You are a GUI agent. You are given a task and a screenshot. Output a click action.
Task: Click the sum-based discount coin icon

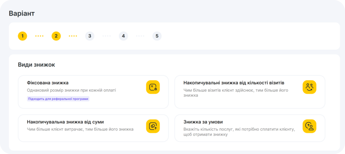click(153, 126)
